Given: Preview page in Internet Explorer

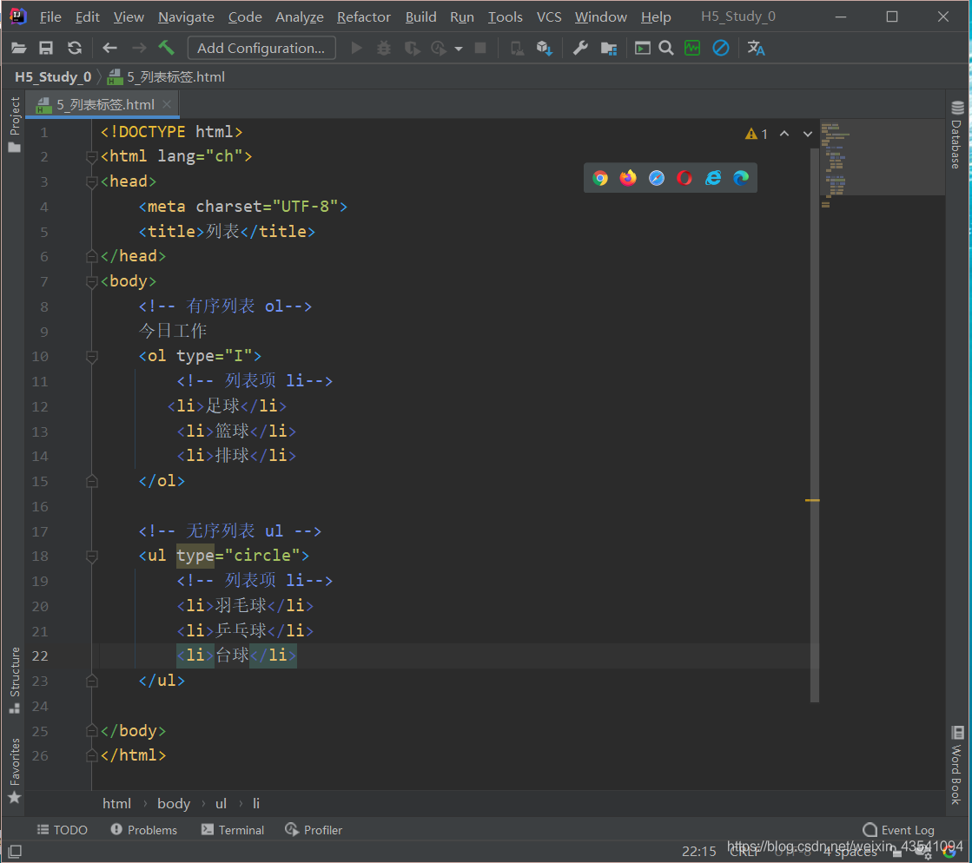Looking at the screenshot, I should click(713, 179).
